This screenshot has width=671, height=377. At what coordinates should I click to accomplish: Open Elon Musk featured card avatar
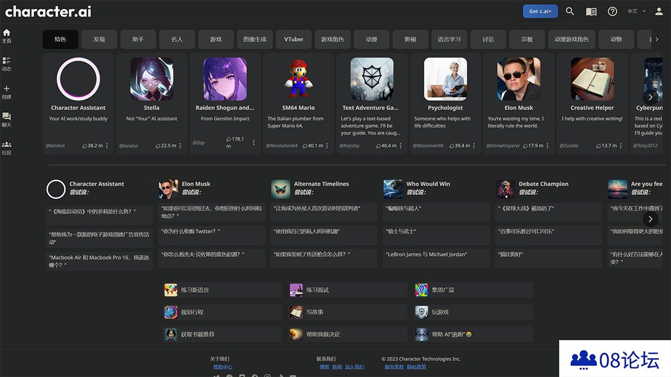coord(519,79)
